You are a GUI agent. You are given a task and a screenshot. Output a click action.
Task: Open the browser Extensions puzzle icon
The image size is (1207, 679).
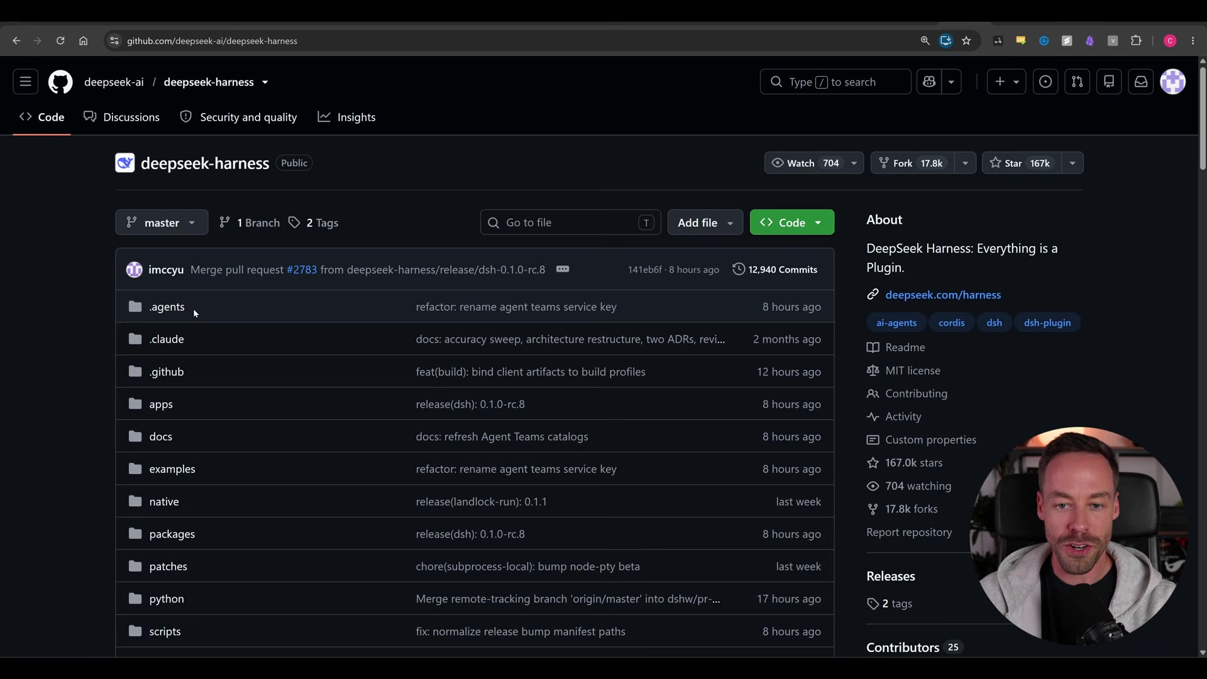(x=1136, y=41)
